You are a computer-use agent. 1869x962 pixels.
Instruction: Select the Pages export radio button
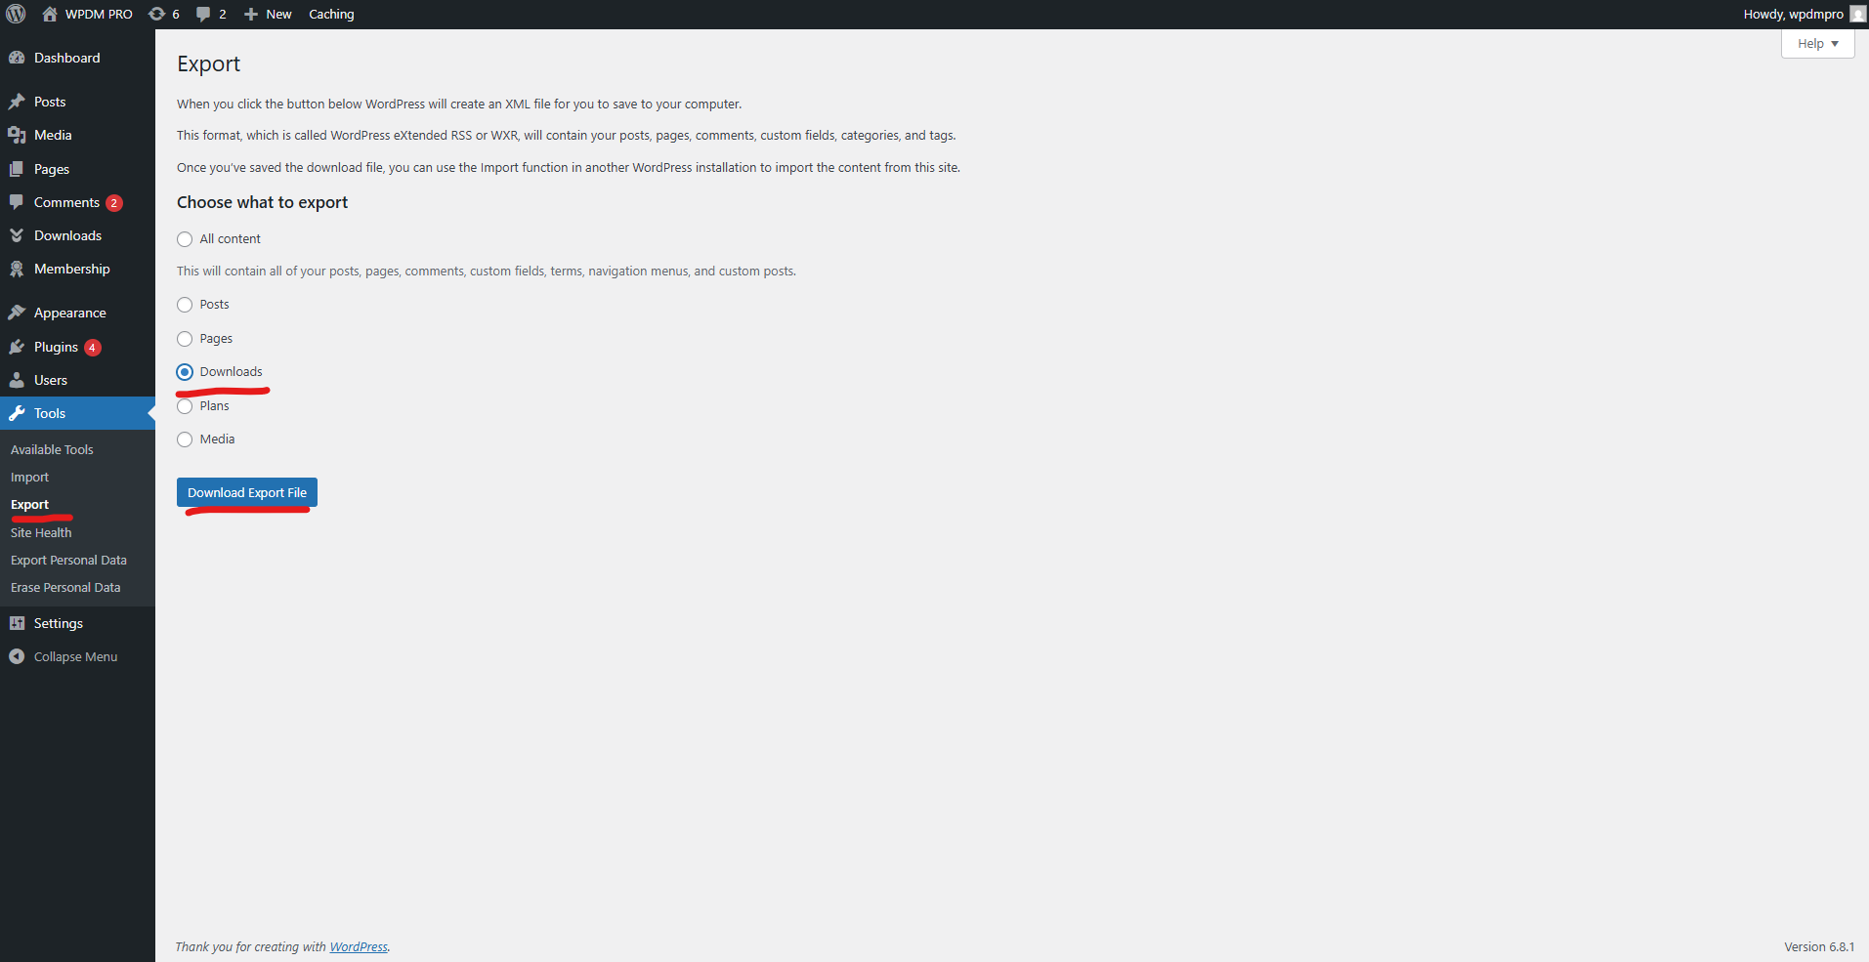[x=185, y=339]
